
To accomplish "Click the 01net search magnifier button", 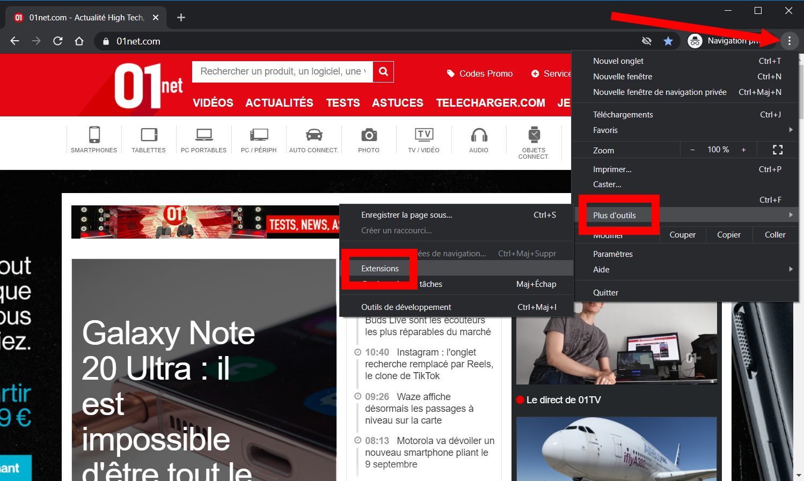I will 383,71.
